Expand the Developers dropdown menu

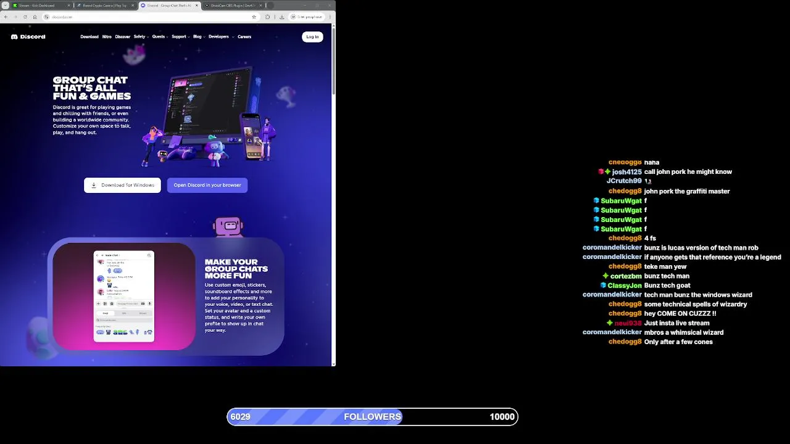pyautogui.click(x=221, y=36)
